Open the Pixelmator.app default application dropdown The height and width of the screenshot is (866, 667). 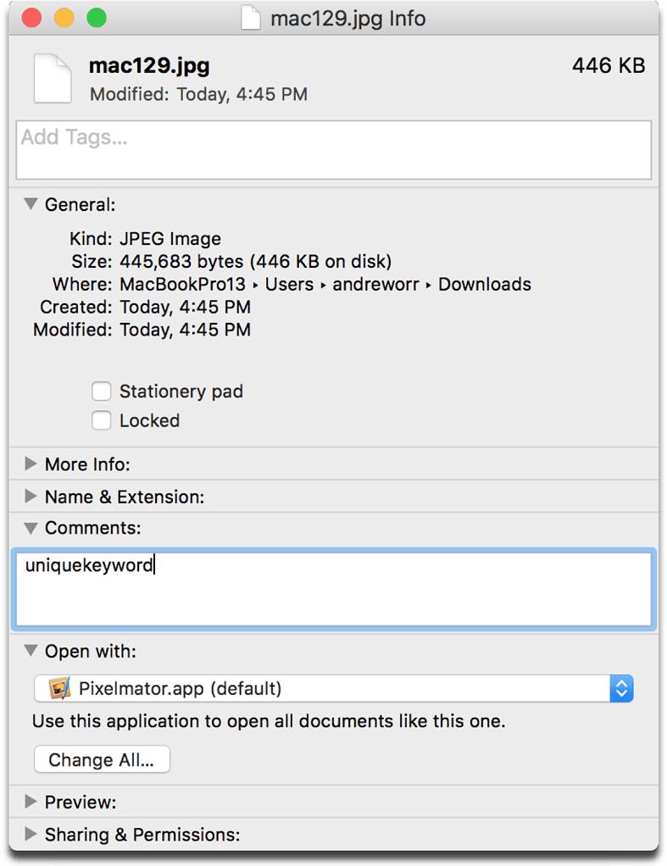click(x=334, y=688)
